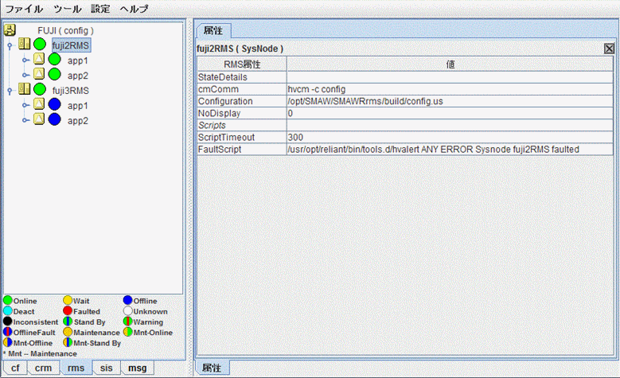Switch to the cf tab

[x=15, y=368]
